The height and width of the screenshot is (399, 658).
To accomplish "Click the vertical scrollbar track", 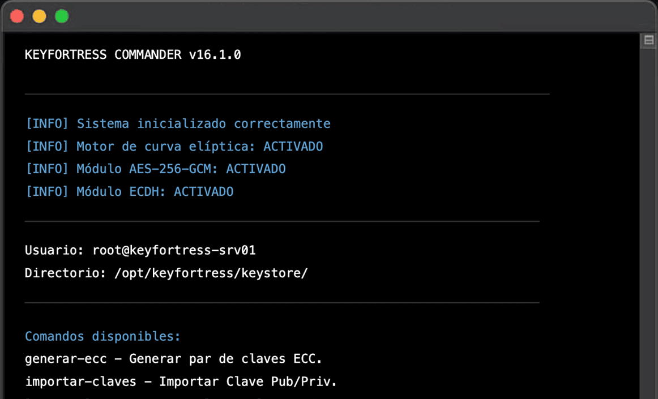I will coord(649,226).
